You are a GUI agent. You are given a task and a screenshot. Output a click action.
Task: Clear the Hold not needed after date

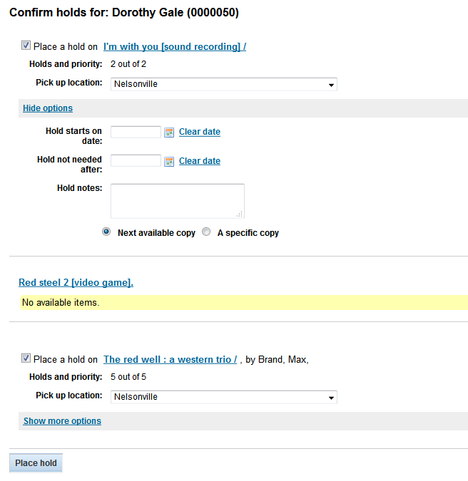point(200,161)
